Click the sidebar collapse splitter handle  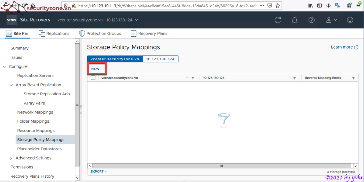(81, 109)
